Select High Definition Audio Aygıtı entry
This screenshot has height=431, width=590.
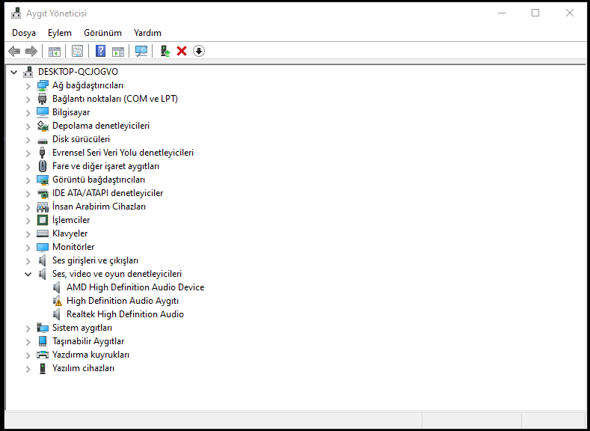[123, 301]
